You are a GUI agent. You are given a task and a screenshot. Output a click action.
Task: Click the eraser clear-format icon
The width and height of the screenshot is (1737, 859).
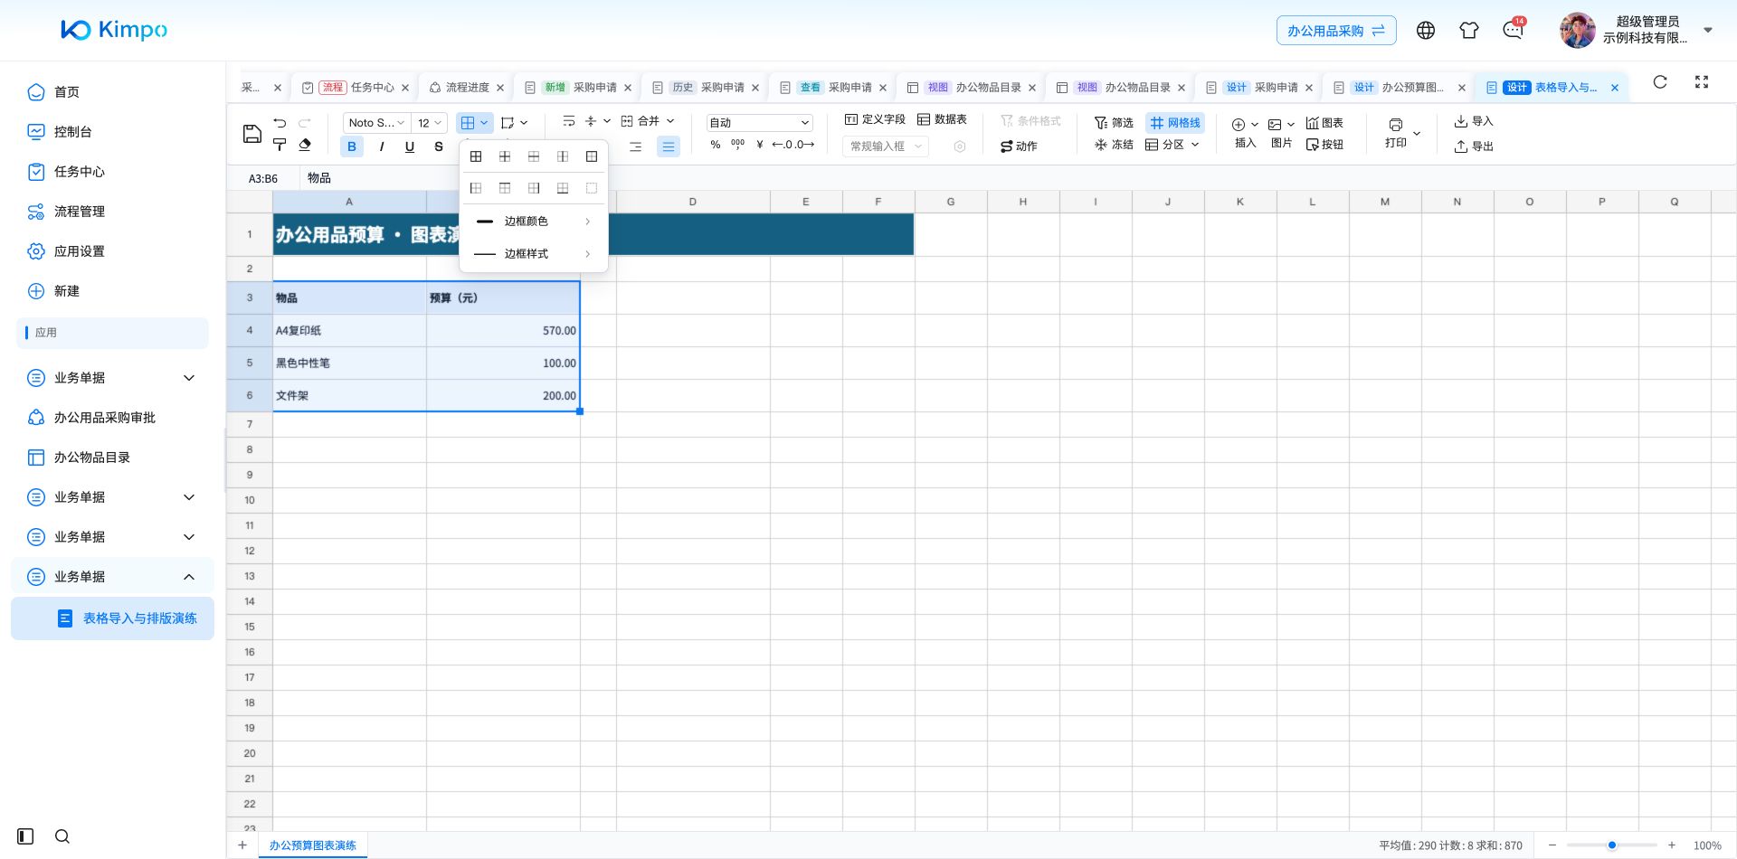(305, 145)
